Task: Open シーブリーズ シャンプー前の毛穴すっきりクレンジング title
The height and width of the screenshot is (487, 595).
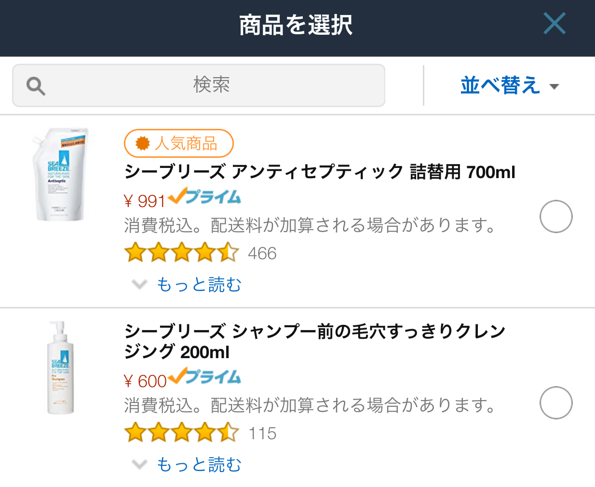Action: pyautogui.click(x=315, y=341)
